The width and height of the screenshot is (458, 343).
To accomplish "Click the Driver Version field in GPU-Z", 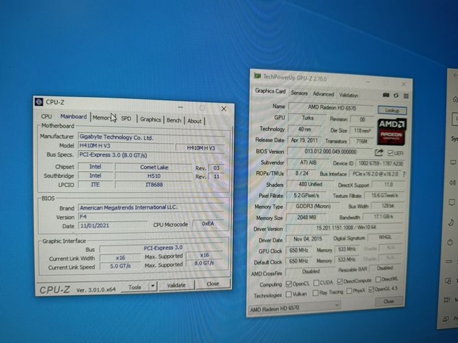I will pyautogui.click(x=346, y=228).
